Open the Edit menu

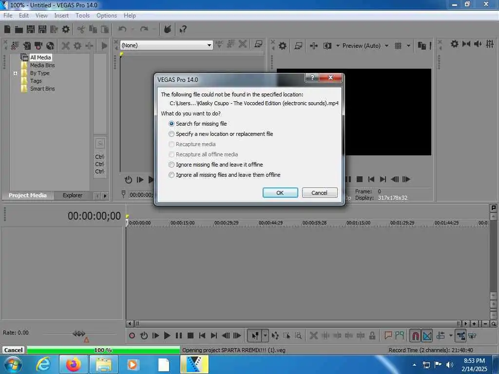tap(23, 16)
